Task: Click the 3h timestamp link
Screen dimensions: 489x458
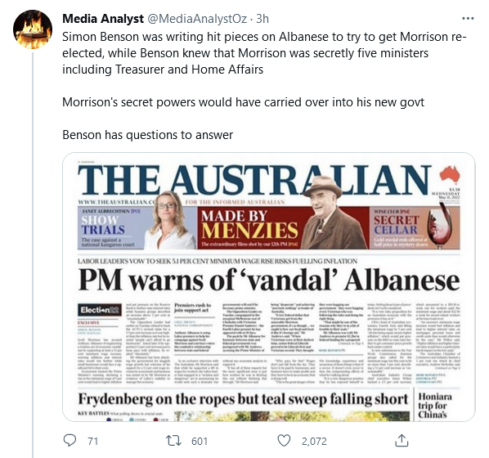Action: coord(262,19)
